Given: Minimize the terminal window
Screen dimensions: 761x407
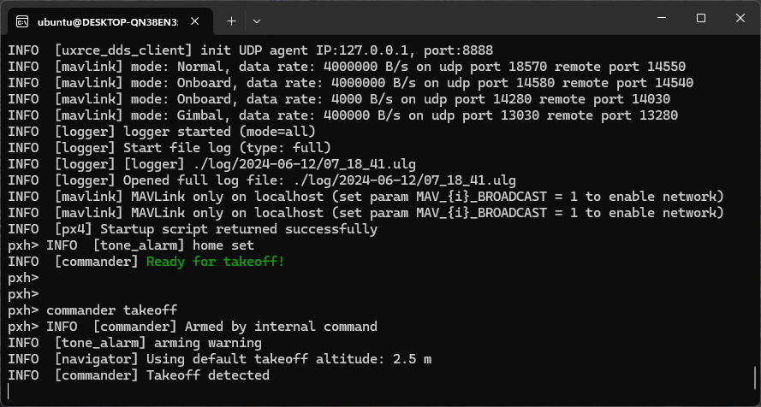Looking at the screenshot, I should click(x=661, y=18).
